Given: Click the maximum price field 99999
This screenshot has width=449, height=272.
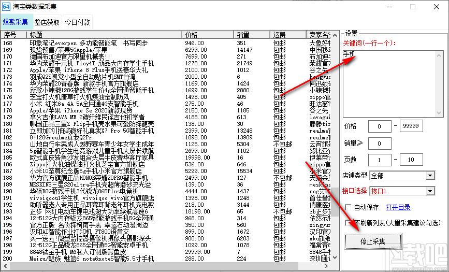Looking at the screenshot, I should click(411, 126).
